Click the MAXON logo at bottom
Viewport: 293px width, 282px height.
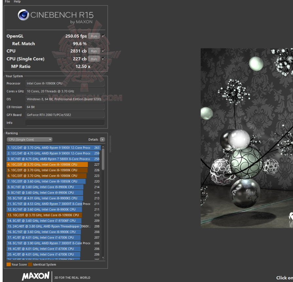tap(36, 276)
